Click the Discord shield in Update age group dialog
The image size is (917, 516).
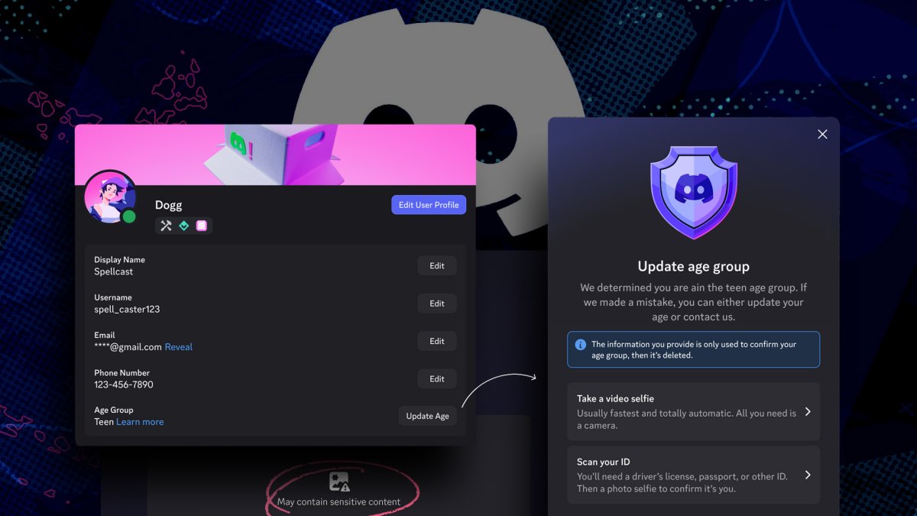coord(692,190)
